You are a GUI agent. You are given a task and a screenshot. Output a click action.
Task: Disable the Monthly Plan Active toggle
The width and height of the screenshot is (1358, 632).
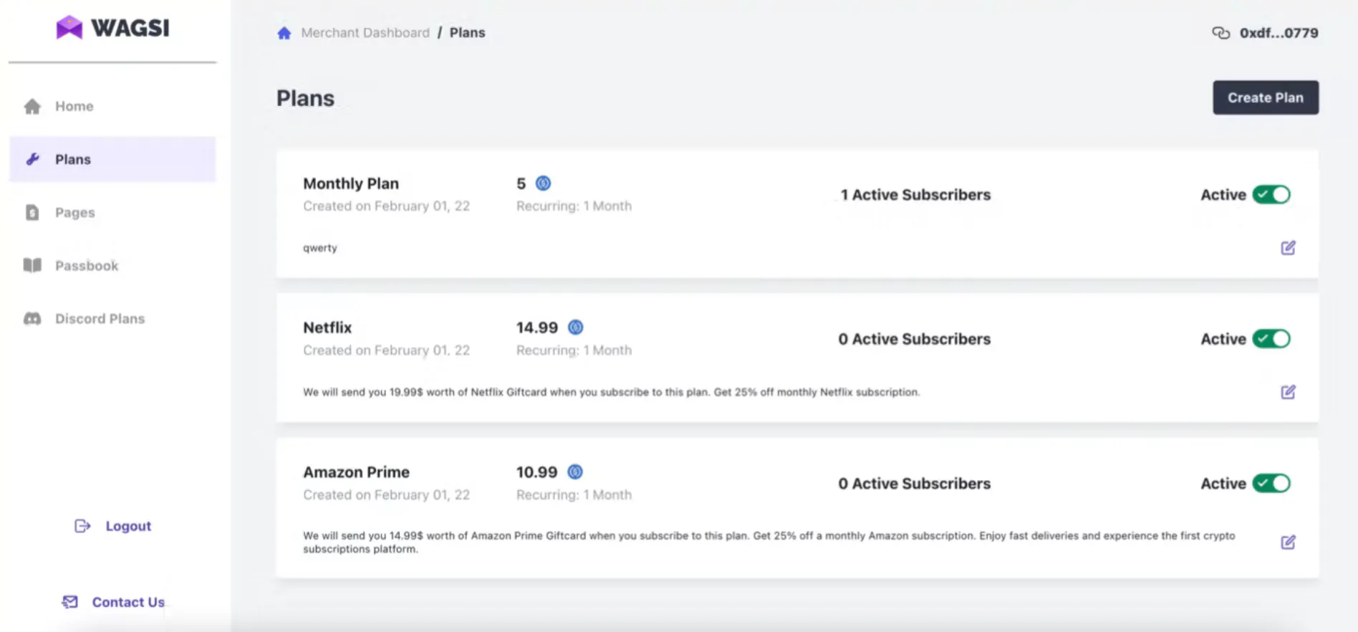coord(1271,195)
